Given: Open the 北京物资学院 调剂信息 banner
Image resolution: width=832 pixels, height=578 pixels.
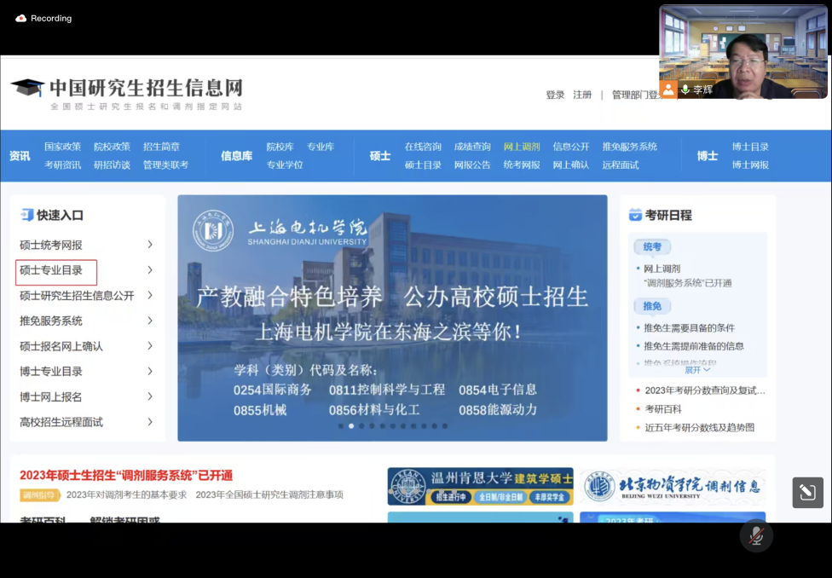Looking at the screenshot, I should coord(673,486).
